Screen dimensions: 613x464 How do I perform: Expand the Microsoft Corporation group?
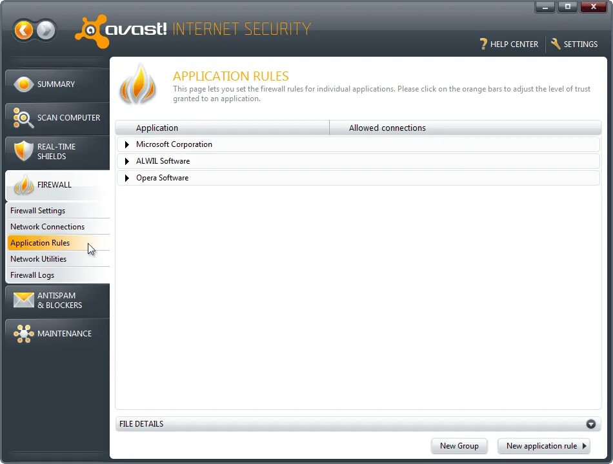click(x=126, y=144)
